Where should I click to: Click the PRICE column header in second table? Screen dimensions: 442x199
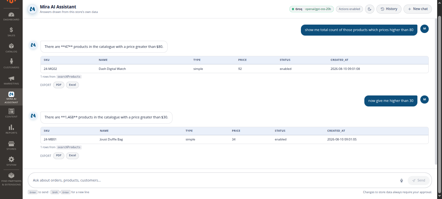pyautogui.click(x=236, y=131)
